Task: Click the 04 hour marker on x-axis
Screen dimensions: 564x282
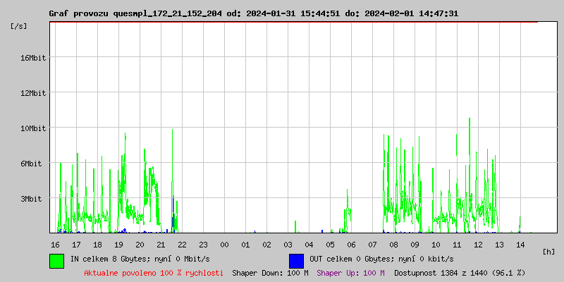Action: click(x=309, y=244)
